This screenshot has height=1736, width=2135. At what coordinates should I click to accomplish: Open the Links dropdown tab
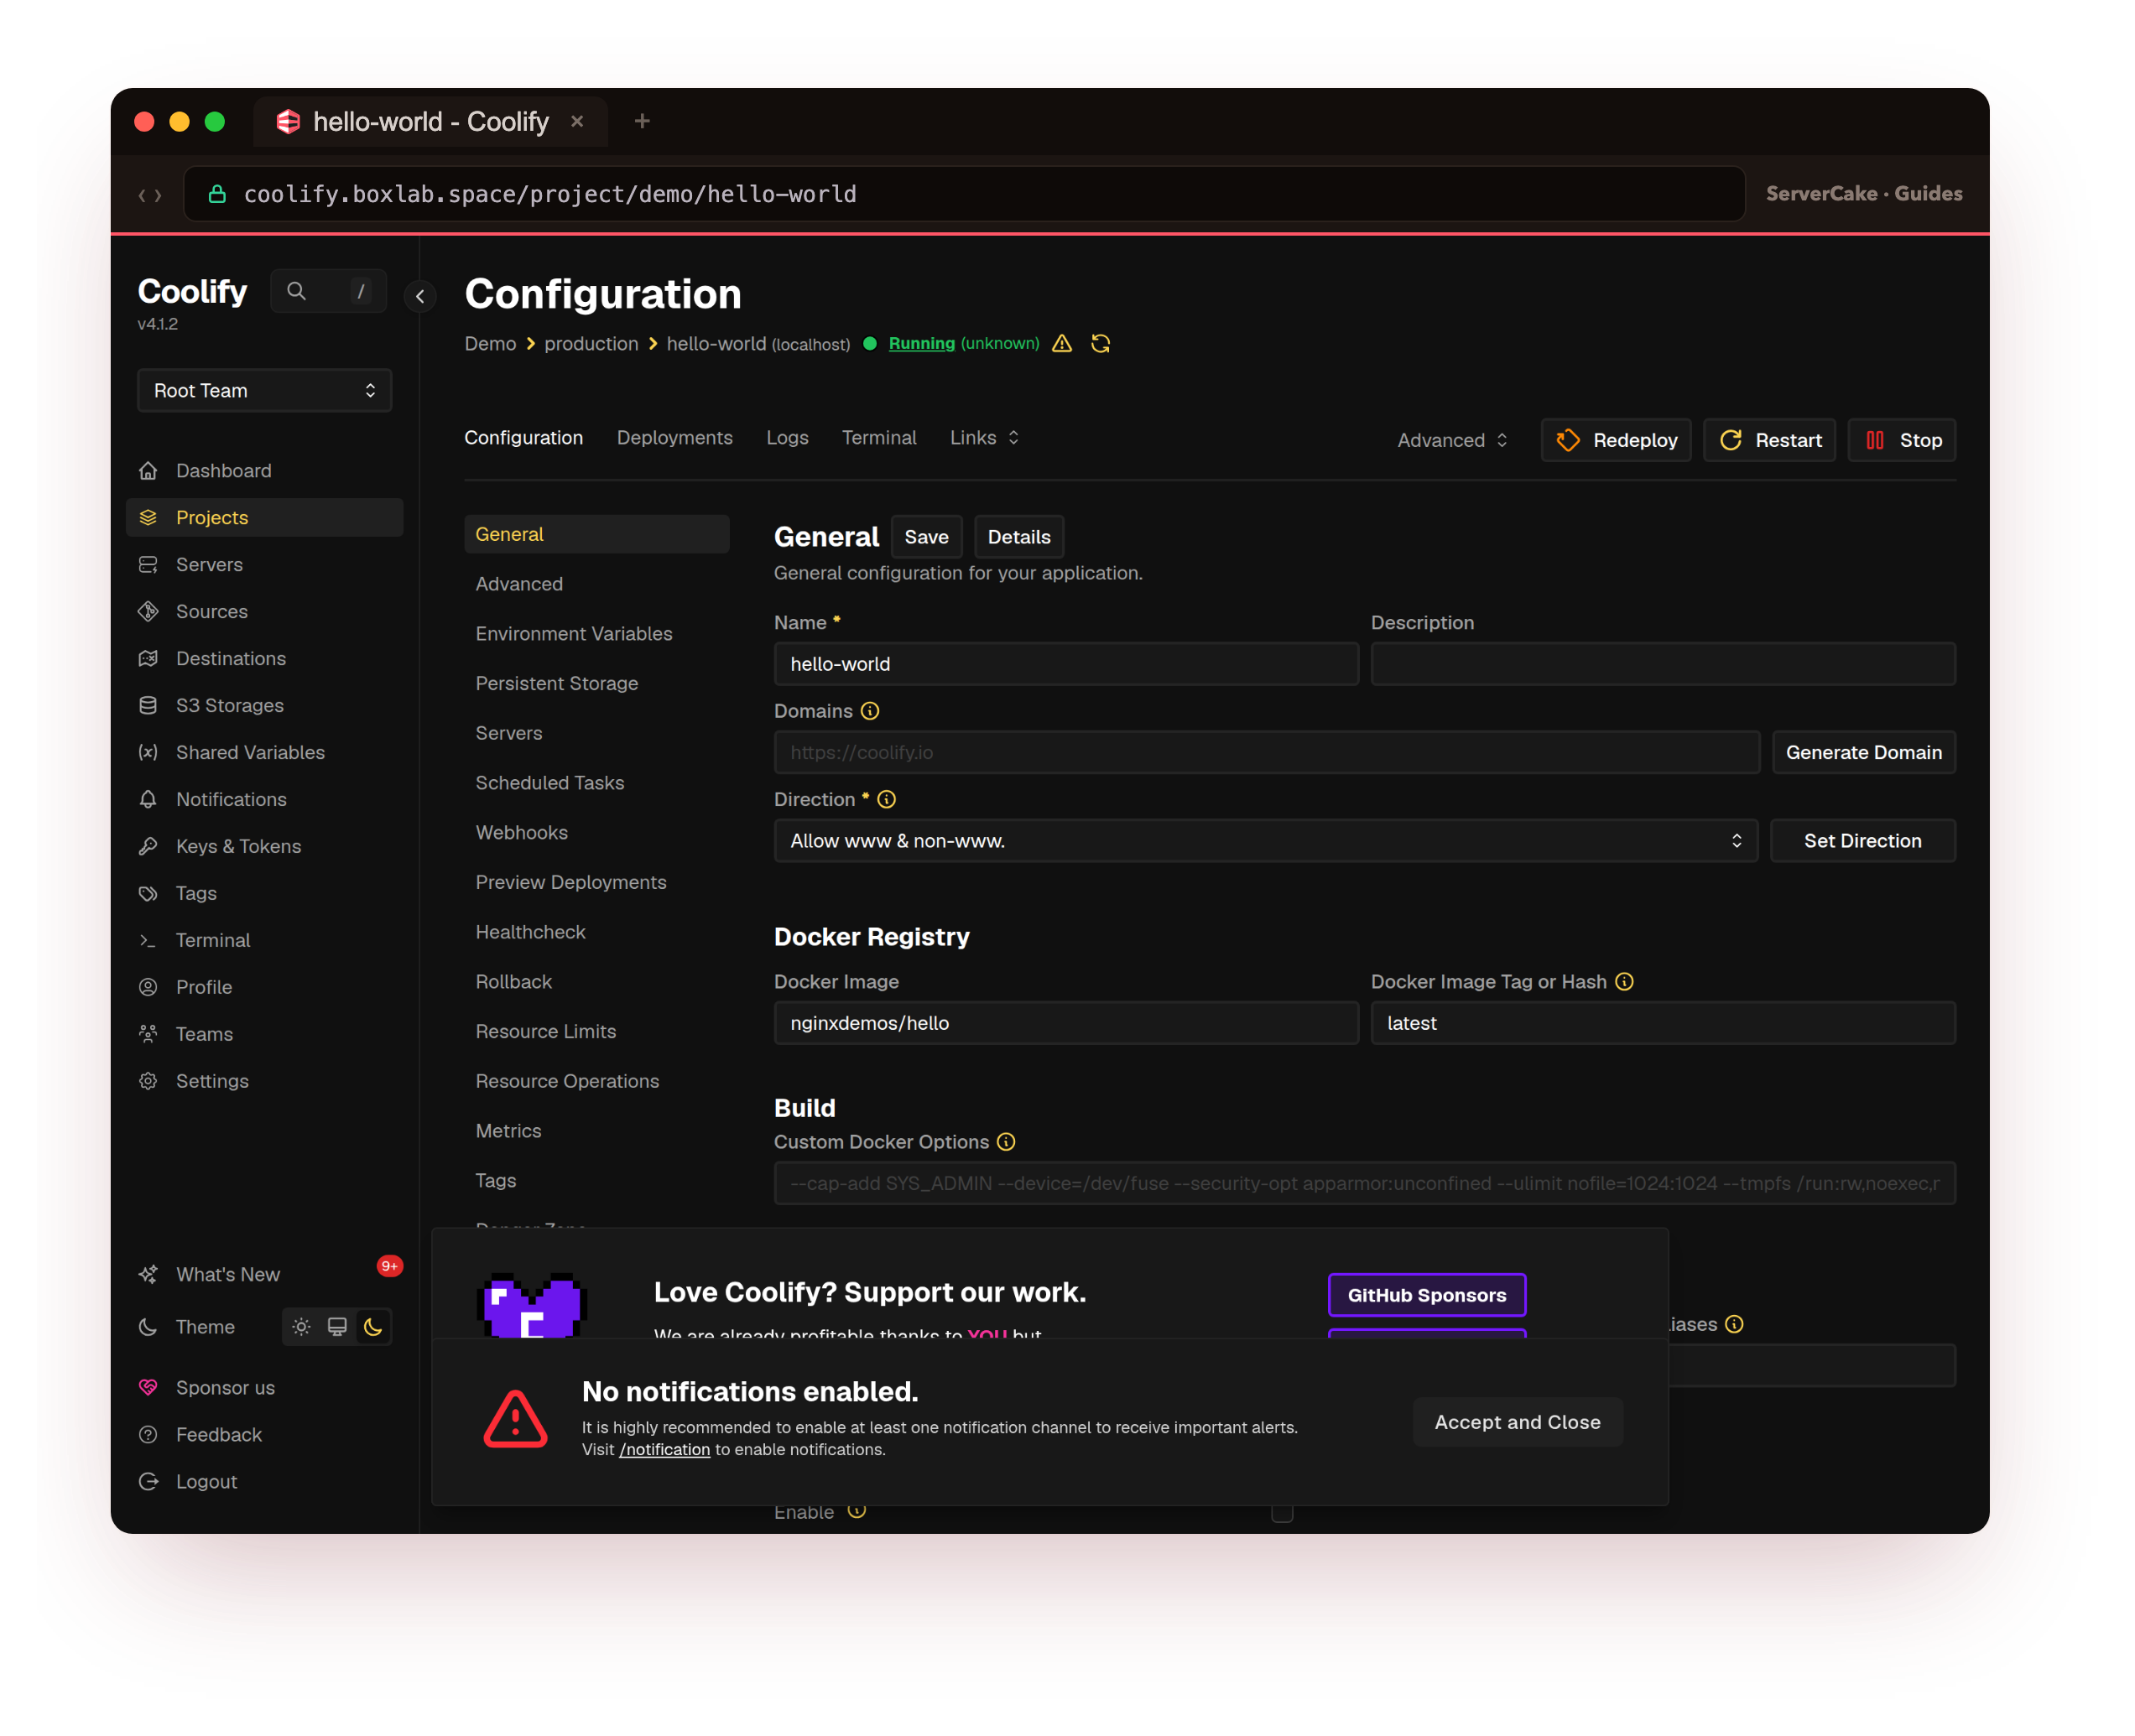pyautogui.click(x=985, y=437)
